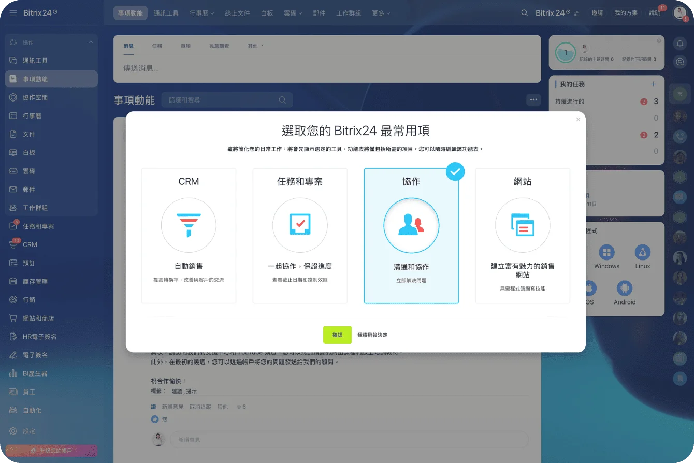Click the 新增意見 comment input field

(349, 440)
